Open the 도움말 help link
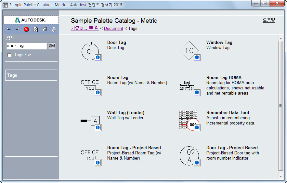 269,20
